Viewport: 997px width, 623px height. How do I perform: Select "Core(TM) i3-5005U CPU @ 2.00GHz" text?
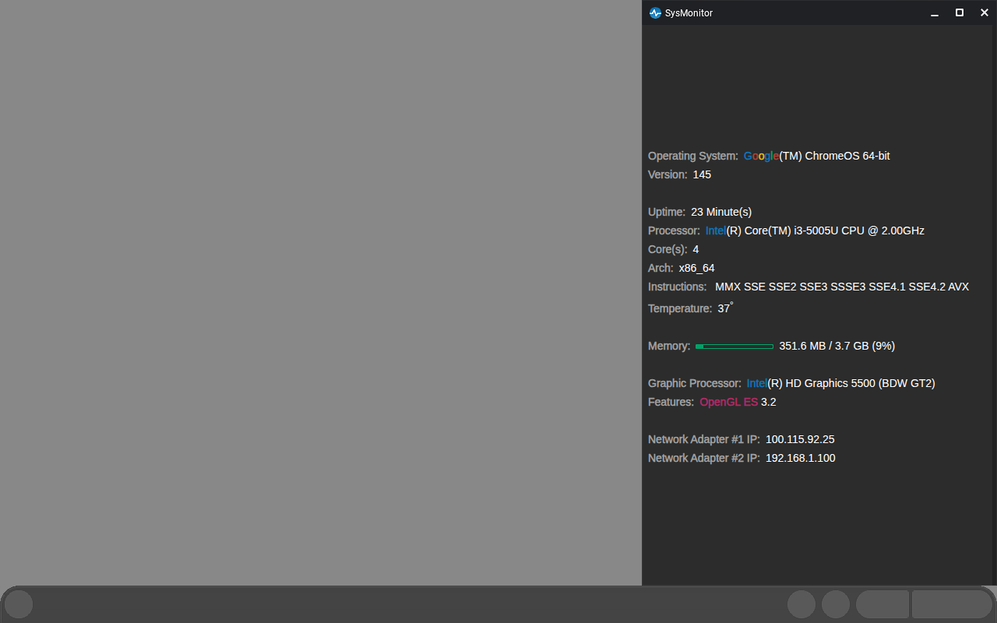834,231
